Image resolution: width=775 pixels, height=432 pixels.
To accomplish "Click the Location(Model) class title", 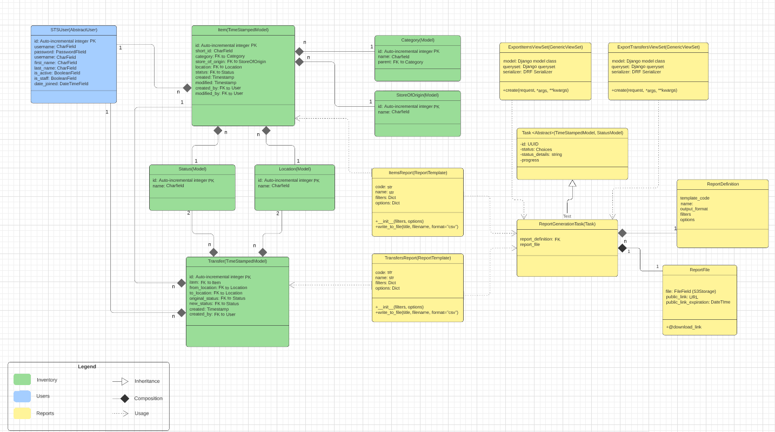I will point(295,169).
